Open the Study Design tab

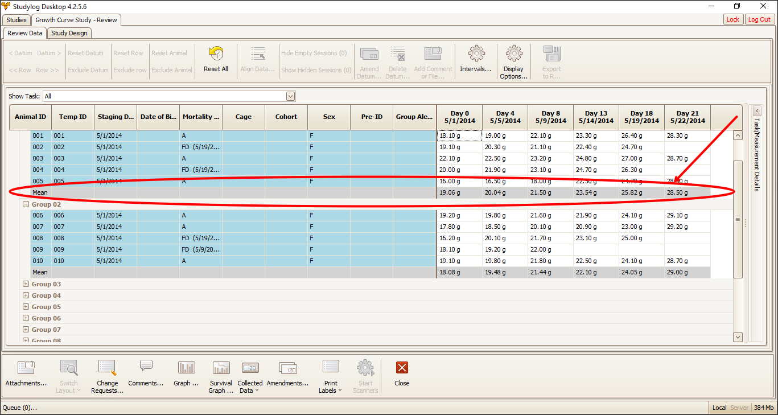click(x=69, y=33)
